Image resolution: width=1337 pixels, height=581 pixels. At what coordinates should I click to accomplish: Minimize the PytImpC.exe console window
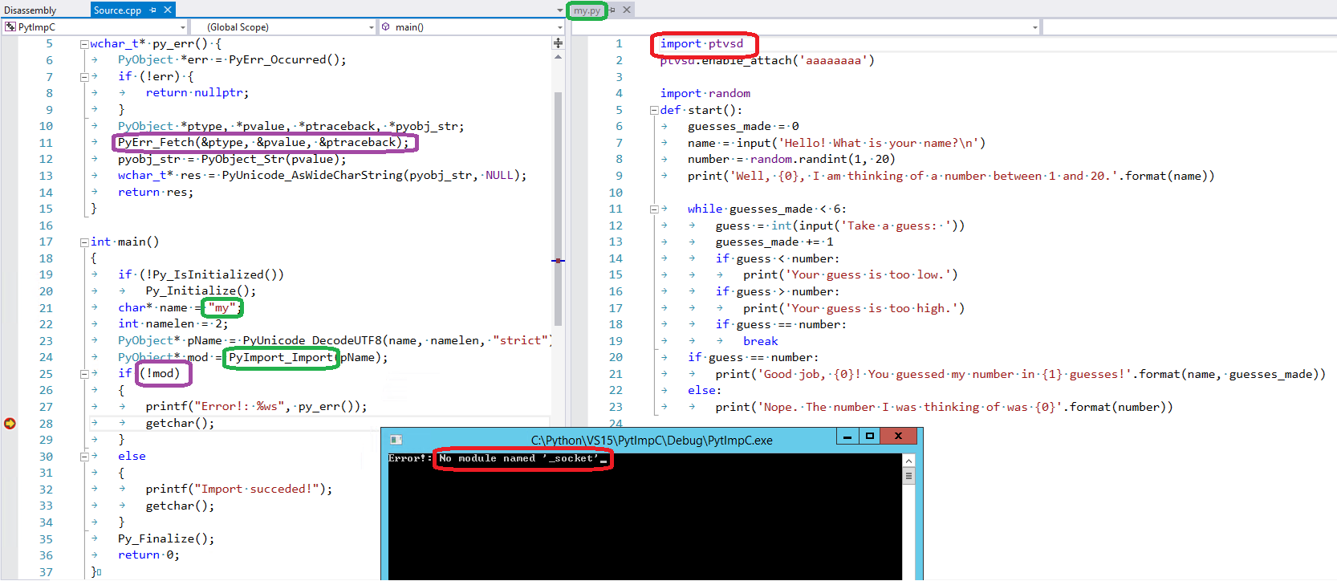pyautogui.click(x=847, y=436)
